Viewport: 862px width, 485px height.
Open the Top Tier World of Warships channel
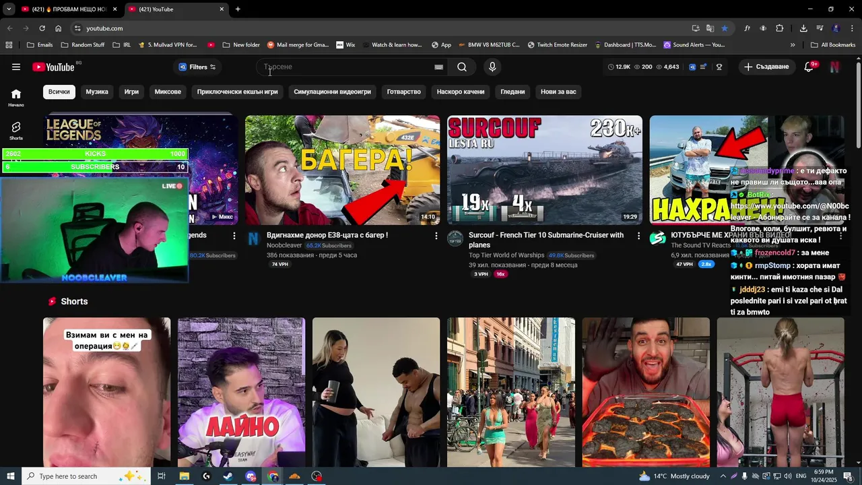[x=506, y=255]
